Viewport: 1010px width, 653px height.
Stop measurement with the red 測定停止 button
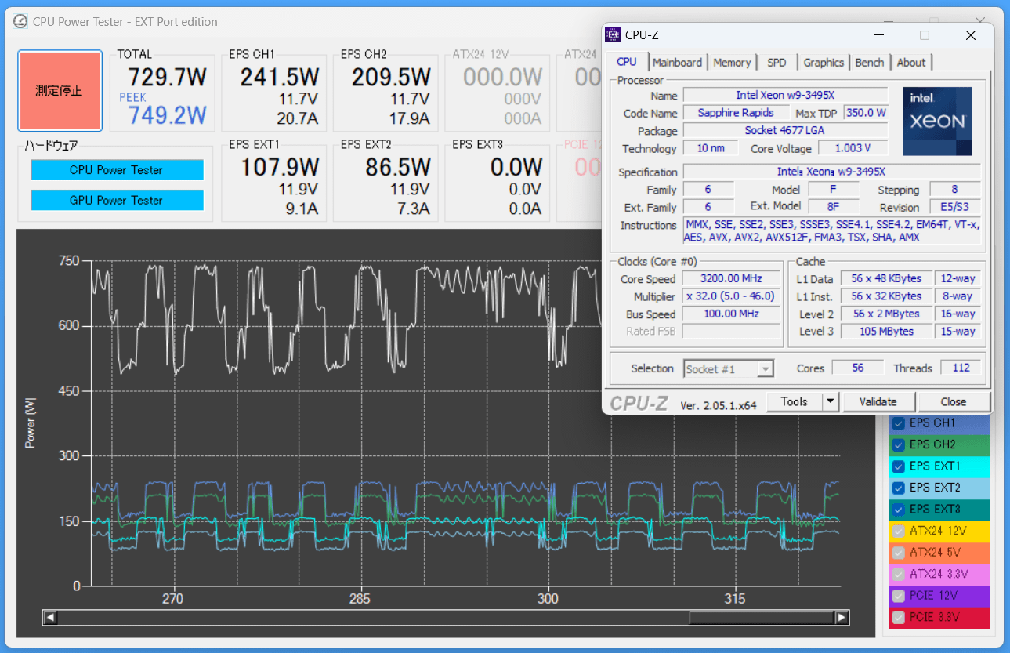[x=60, y=91]
